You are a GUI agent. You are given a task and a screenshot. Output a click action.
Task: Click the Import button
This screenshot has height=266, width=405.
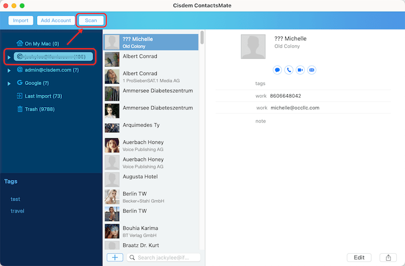pos(20,20)
